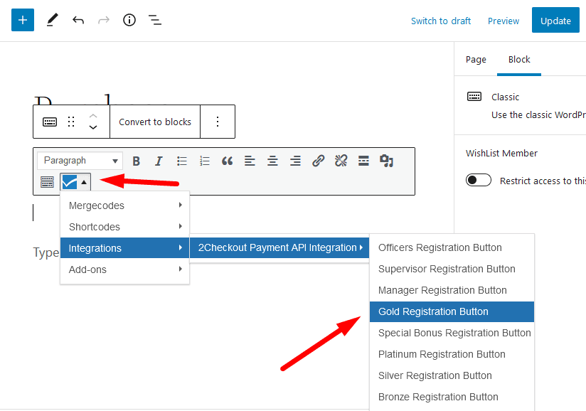Open the Integrations submenu
The height and width of the screenshot is (411, 586).
125,248
